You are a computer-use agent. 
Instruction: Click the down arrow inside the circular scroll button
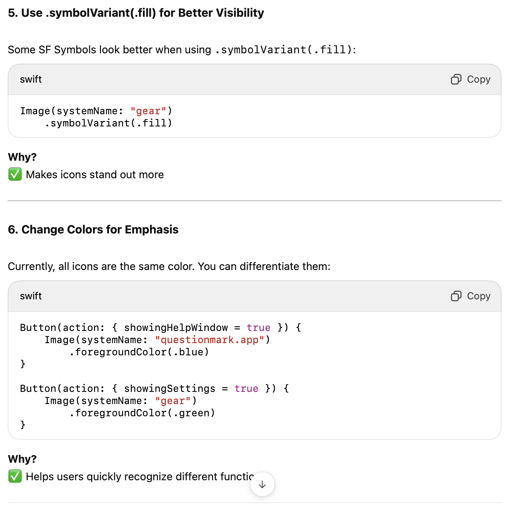click(x=262, y=484)
